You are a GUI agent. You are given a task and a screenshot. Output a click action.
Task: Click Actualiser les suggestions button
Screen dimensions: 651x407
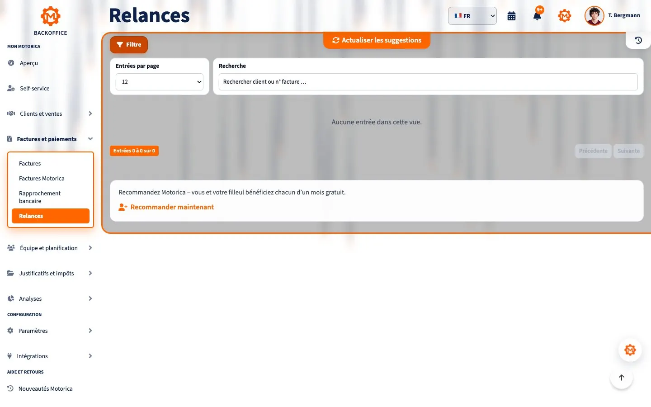point(377,40)
